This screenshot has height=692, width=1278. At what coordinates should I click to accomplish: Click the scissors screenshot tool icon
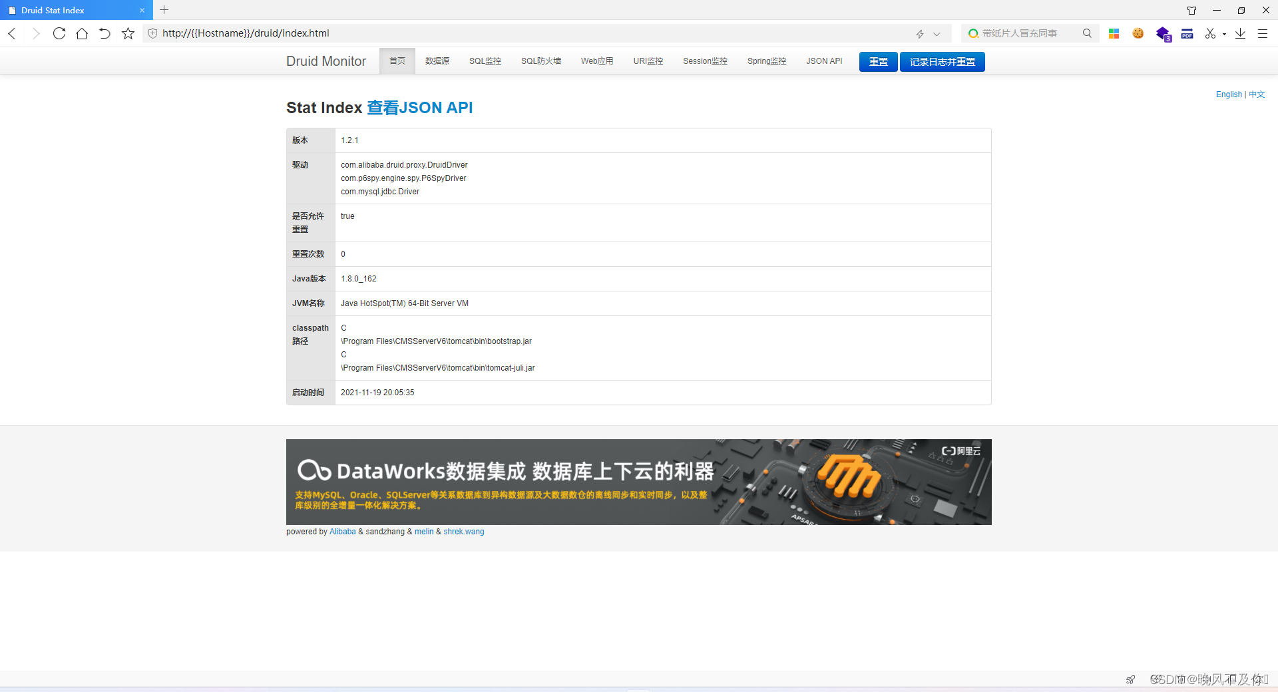pos(1210,33)
